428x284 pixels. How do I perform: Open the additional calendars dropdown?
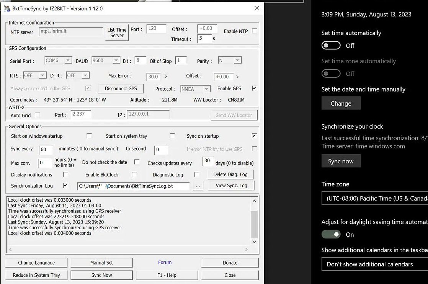(375, 264)
